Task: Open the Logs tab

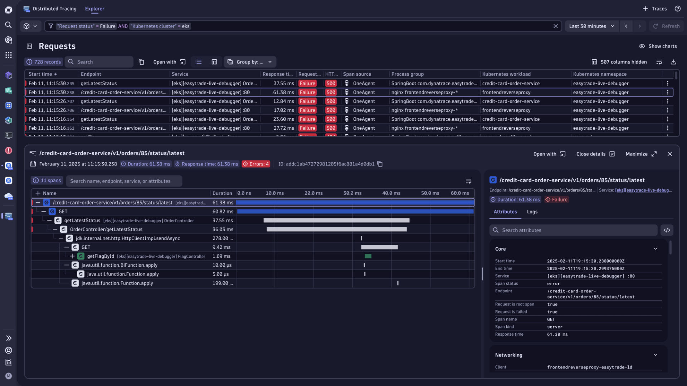Action: (532, 212)
